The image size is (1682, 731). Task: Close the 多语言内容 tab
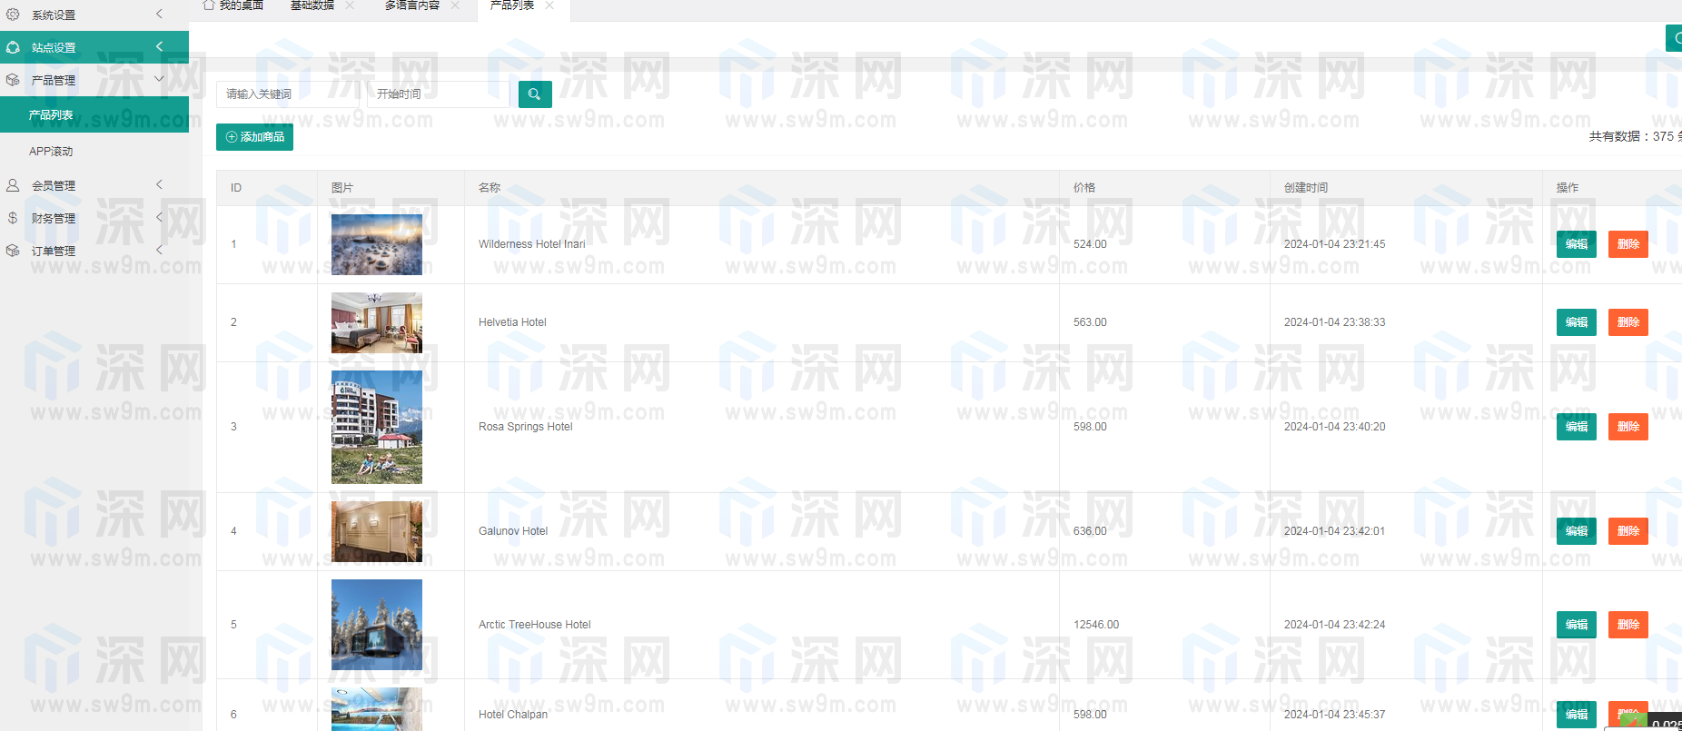(455, 5)
